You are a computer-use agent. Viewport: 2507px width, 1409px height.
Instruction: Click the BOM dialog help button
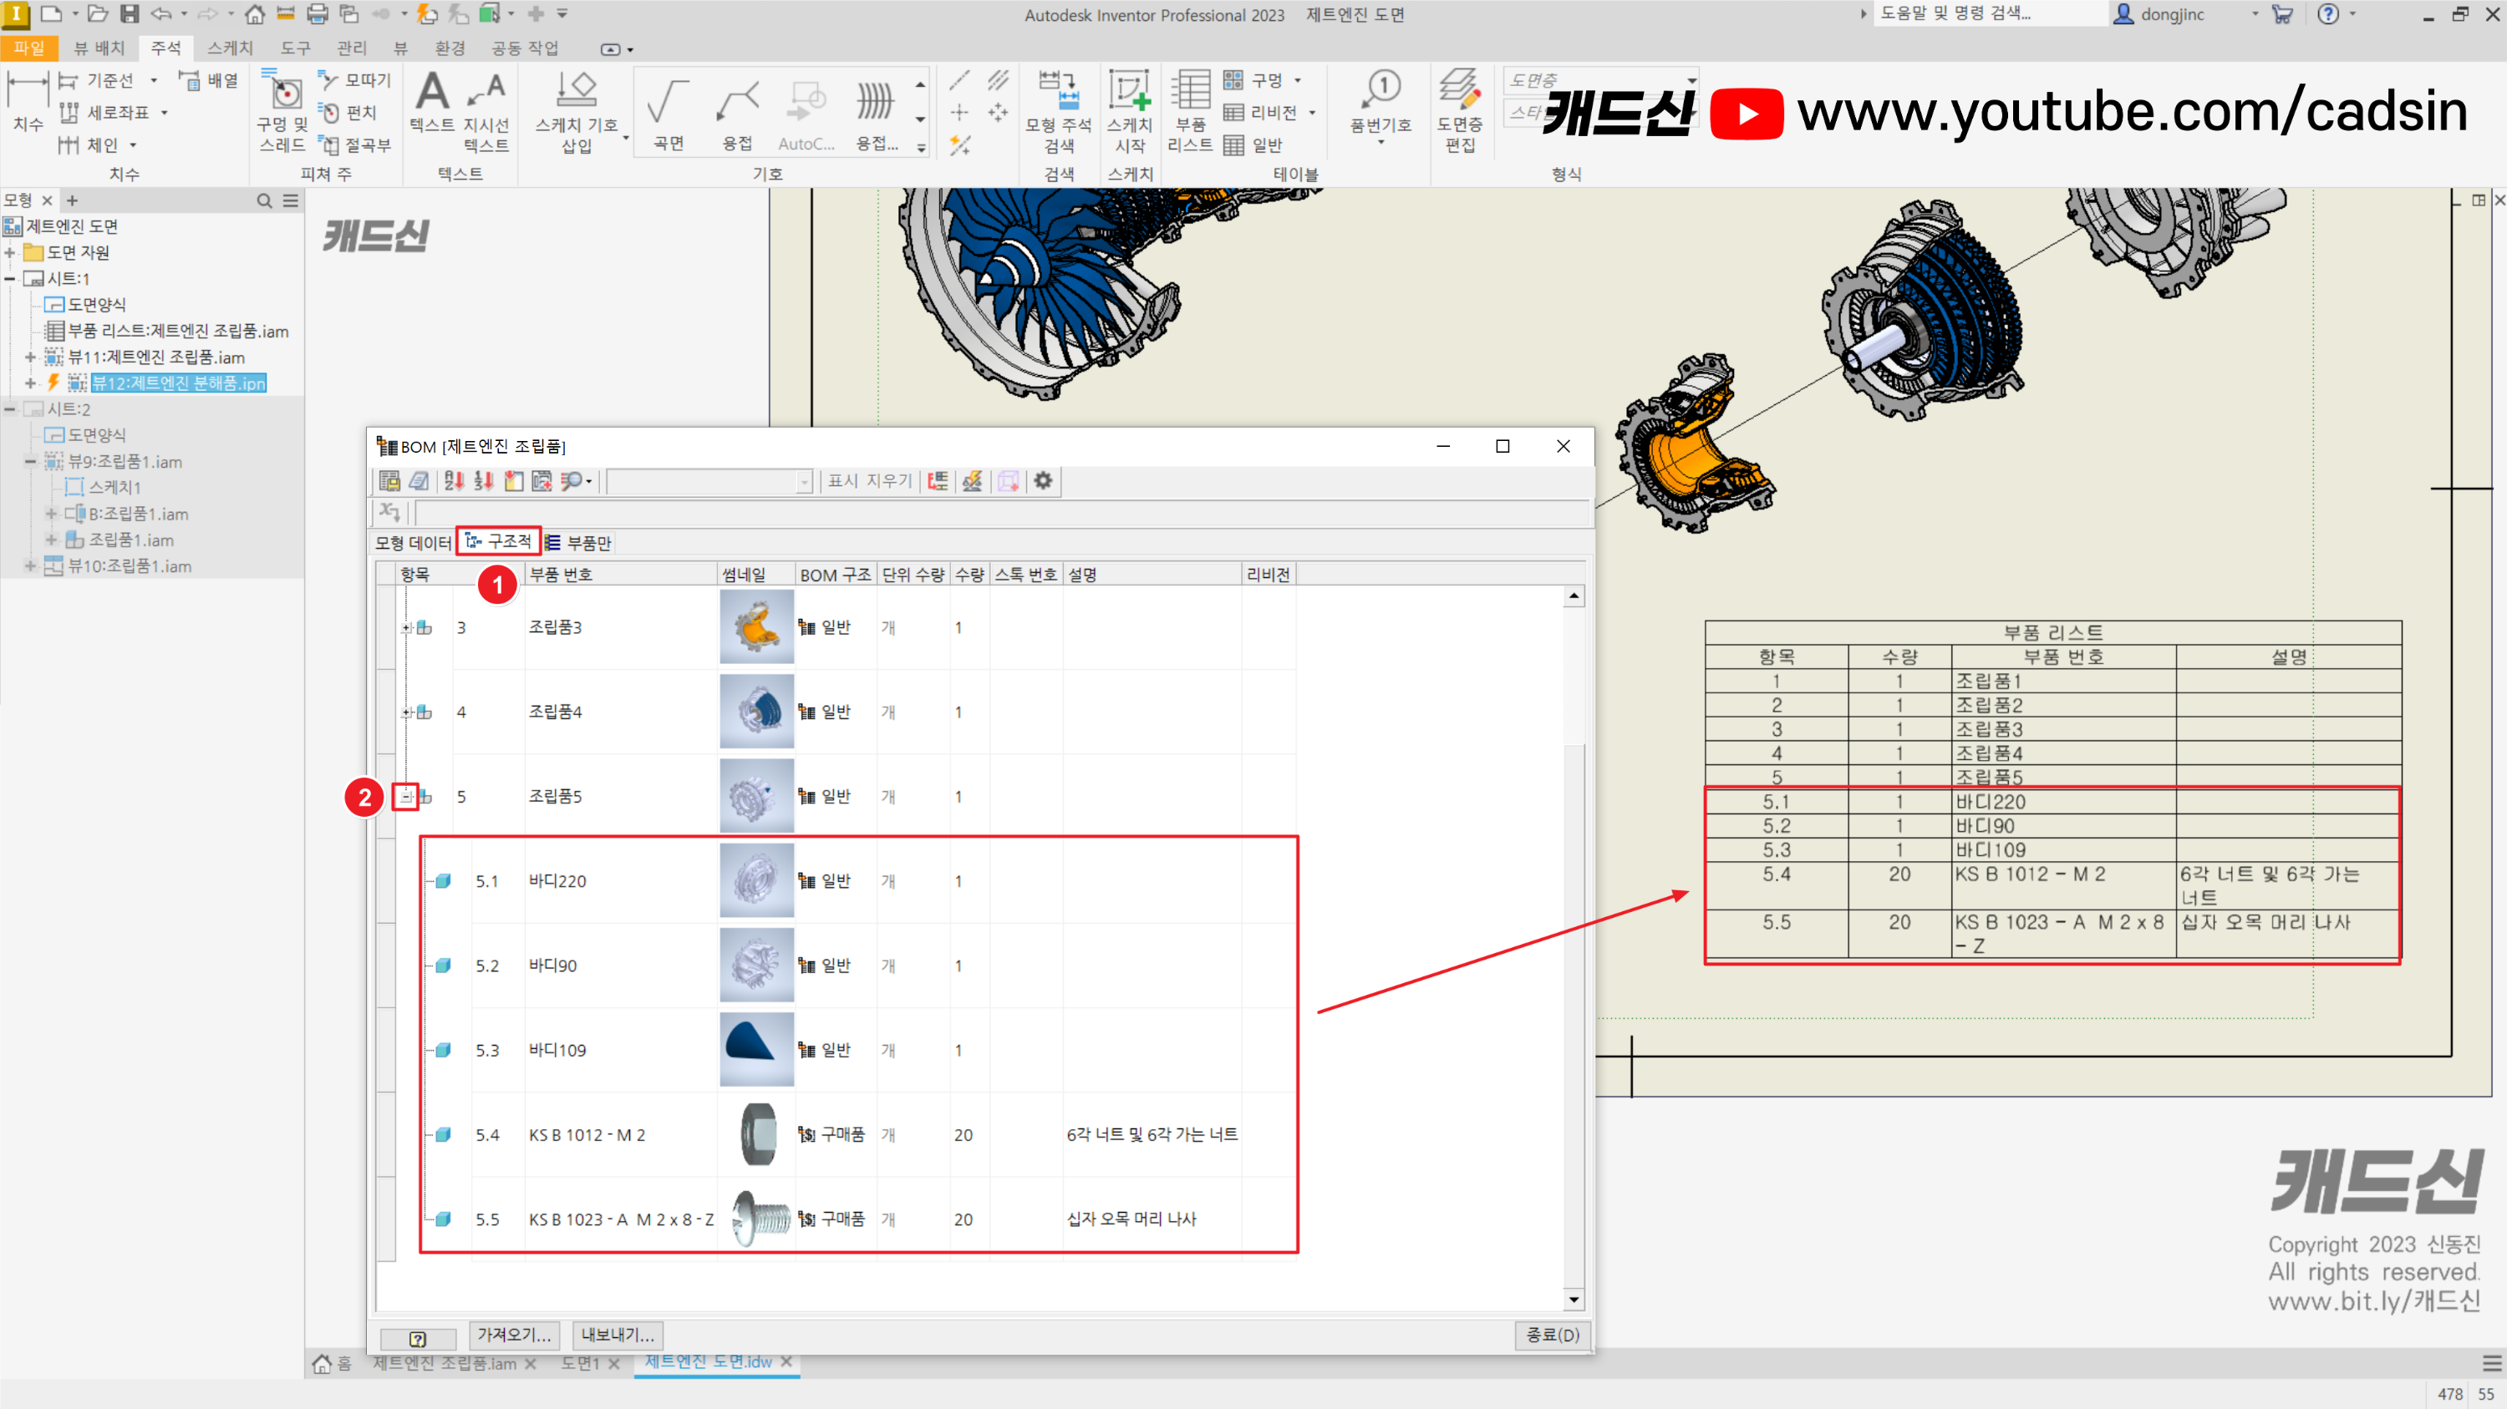tap(418, 1338)
